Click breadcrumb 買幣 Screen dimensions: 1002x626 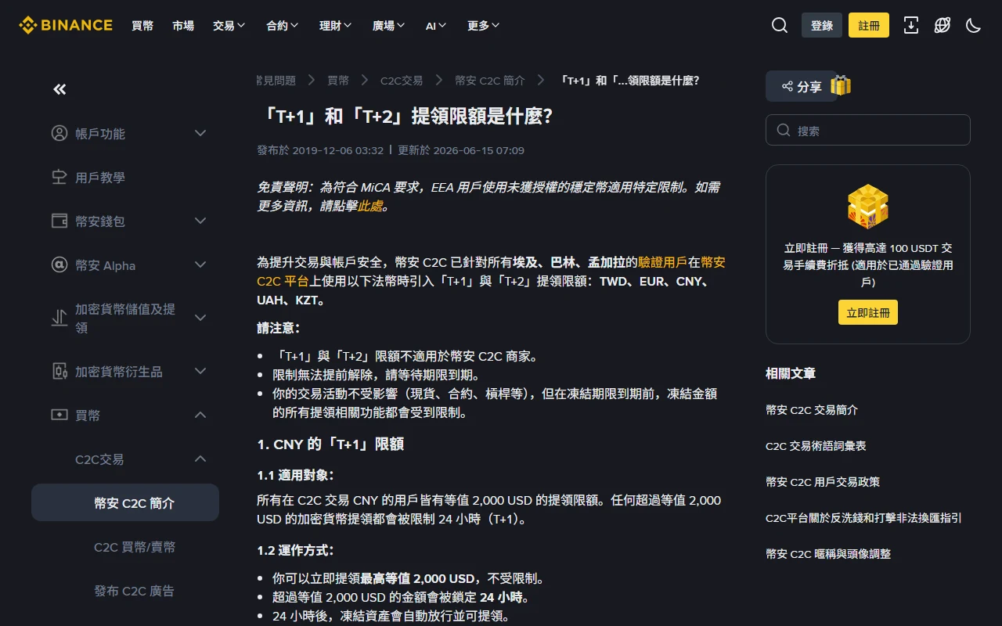point(338,80)
